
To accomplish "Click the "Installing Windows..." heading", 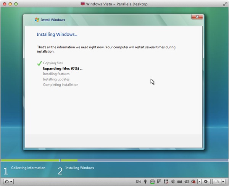I will coord(57,34).
